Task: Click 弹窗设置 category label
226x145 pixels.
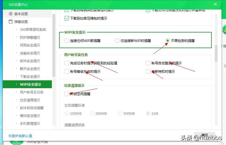Action: click(21, 22)
